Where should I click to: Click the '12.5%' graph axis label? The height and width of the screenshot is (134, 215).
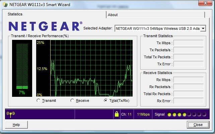click(x=42, y=69)
